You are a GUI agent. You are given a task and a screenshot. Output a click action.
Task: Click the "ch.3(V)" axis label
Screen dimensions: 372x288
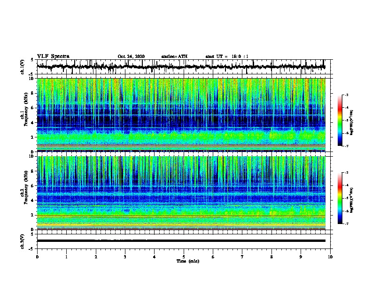click(23, 241)
